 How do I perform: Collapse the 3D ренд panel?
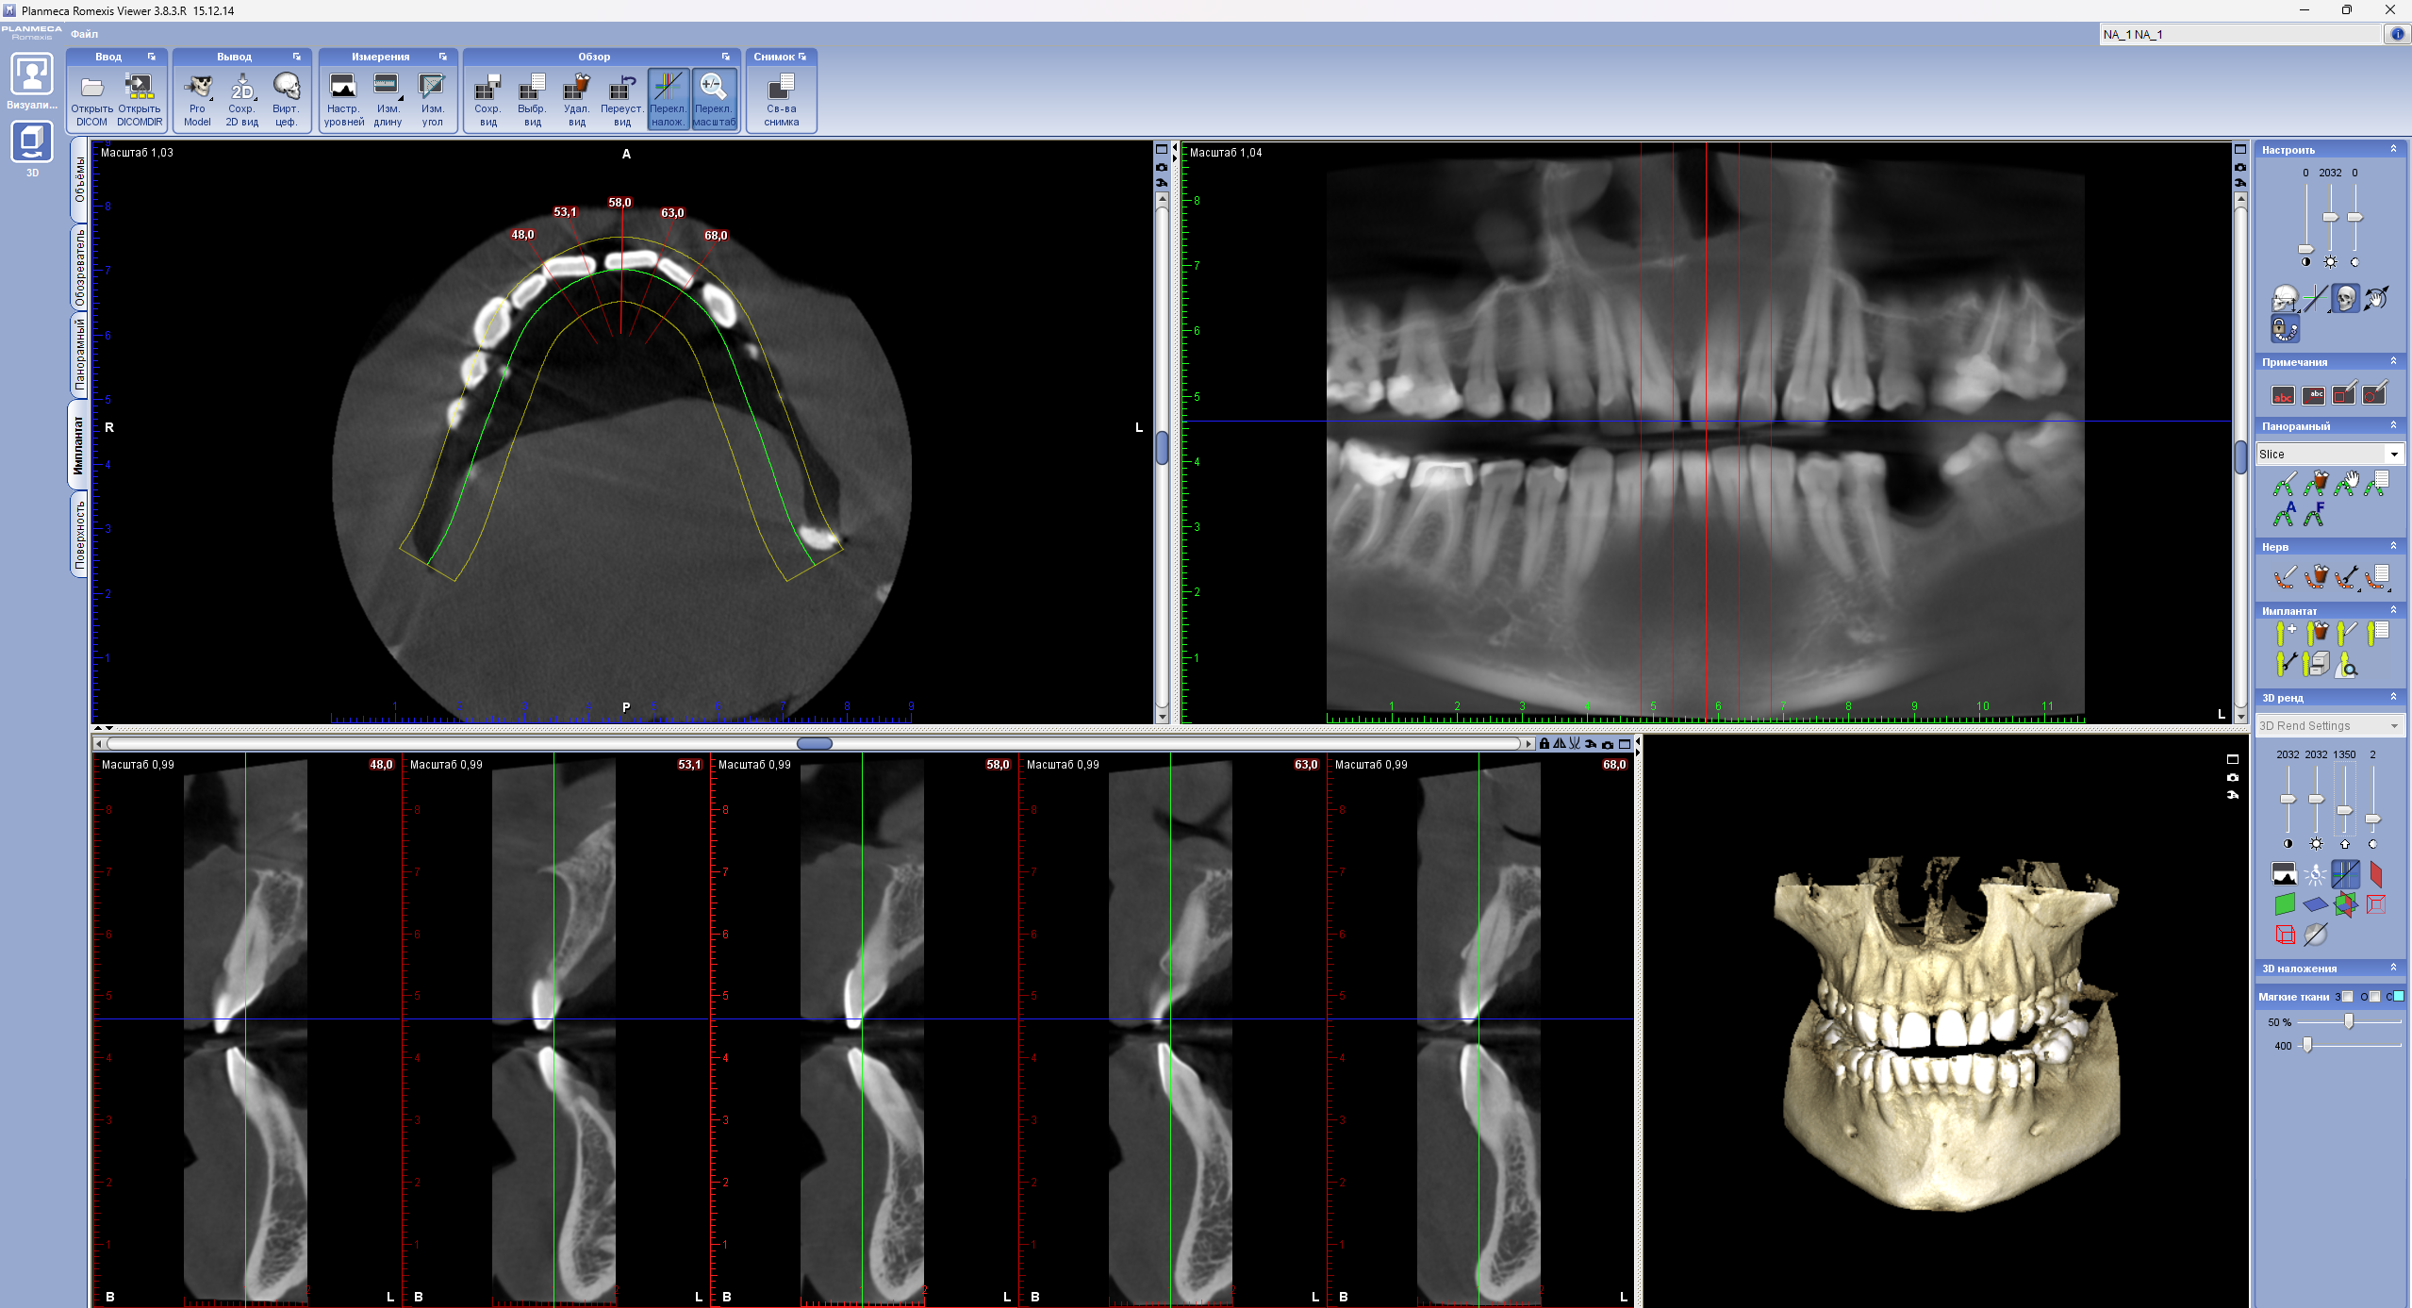[2393, 697]
